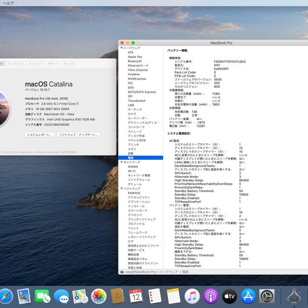Open yellow Notes app in the Dock
Viewport: 308px width, 308px height.
173,296
